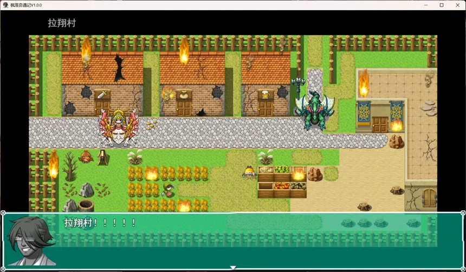Click the orange creature next to the dead tree
Image resolution: width=466 pixels, height=272 pixels.
[x=86, y=157]
